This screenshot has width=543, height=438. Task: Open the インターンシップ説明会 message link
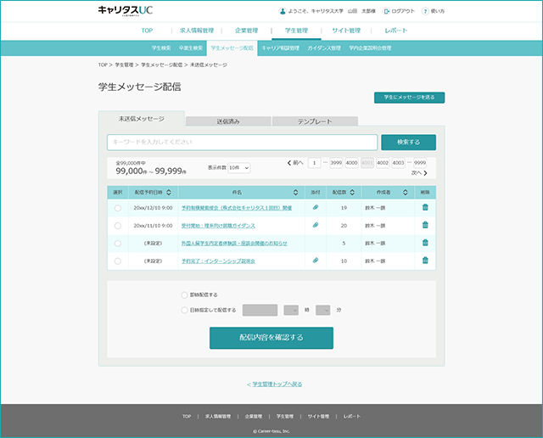(218, 261)
